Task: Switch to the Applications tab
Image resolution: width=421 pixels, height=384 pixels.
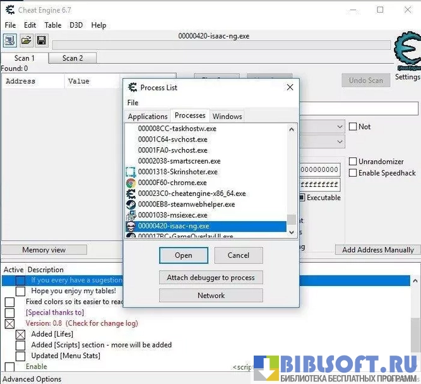Action: click(148, 116)
